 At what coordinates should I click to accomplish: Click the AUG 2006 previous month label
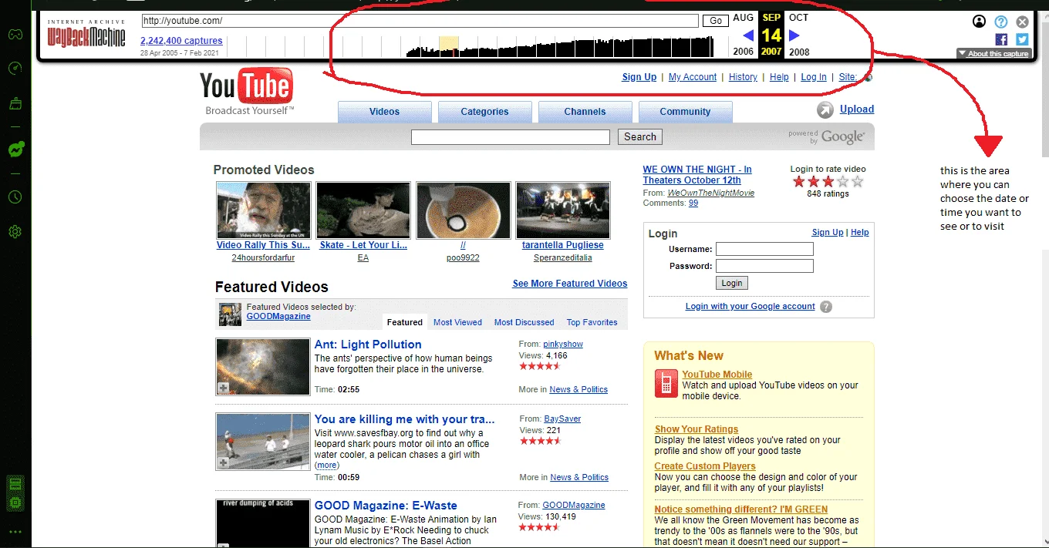(x=743, y=35)
